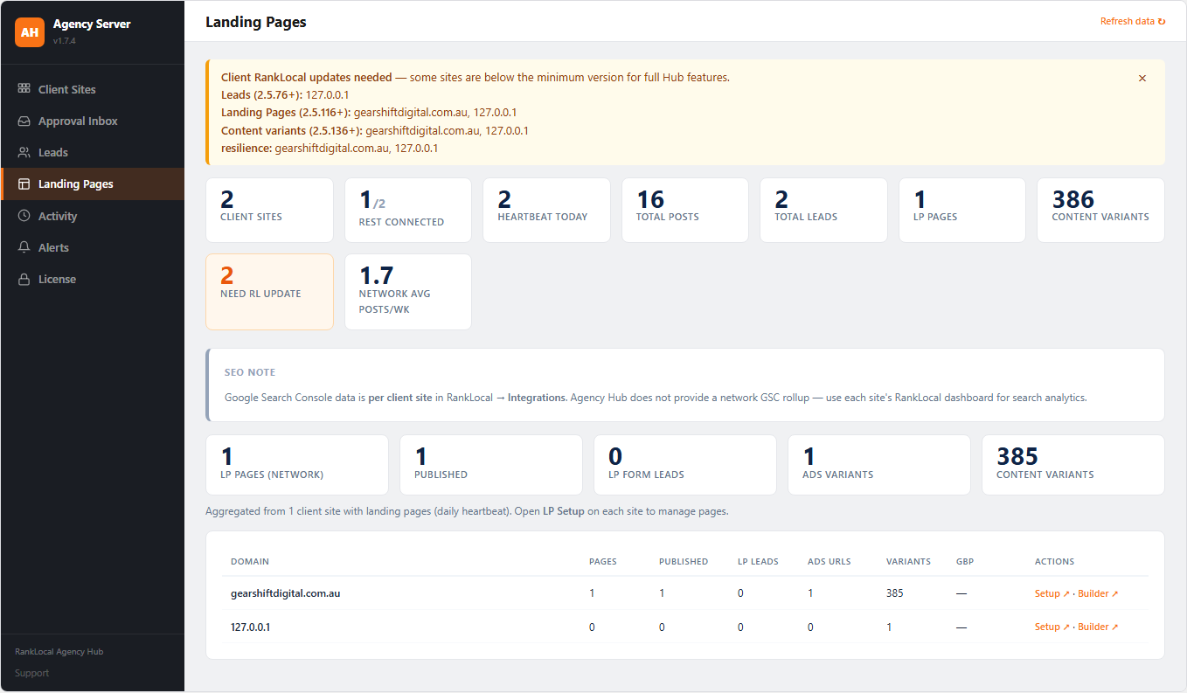Click the LP Form Leads card
This screenshot has height=693, width=1187.
[x=685, y=465]
